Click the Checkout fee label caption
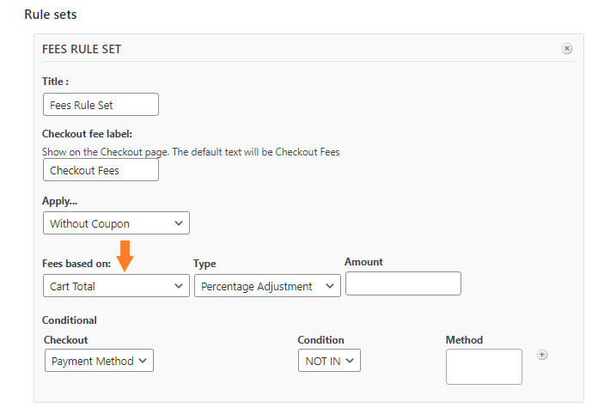Image resolution: width=604 pixels, height=414 pixels. (87, 134)
